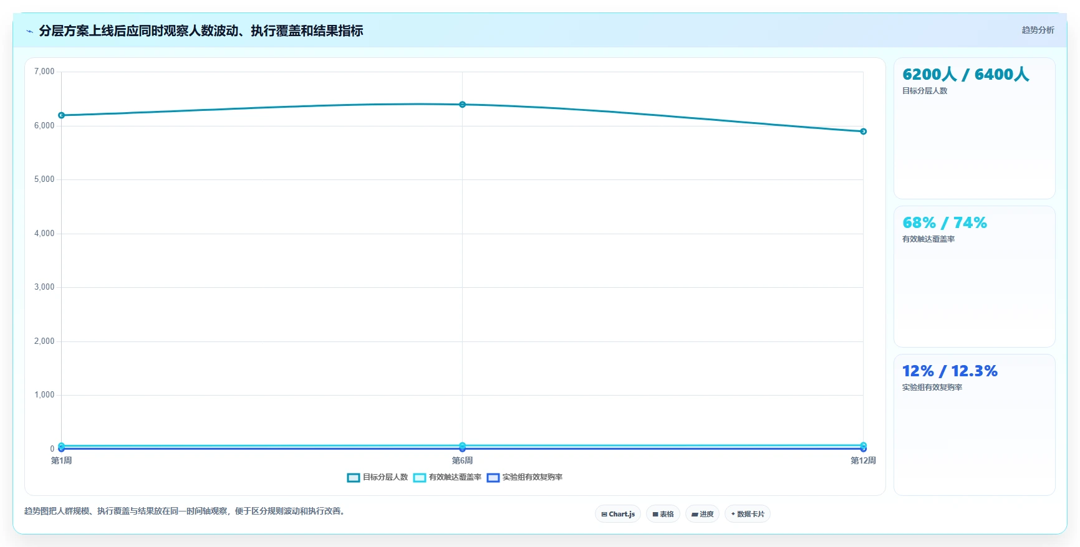Click the 有效触达覆盖率 card caption
This screenshot has height=547, width=1080.
[x=928, y=239]
